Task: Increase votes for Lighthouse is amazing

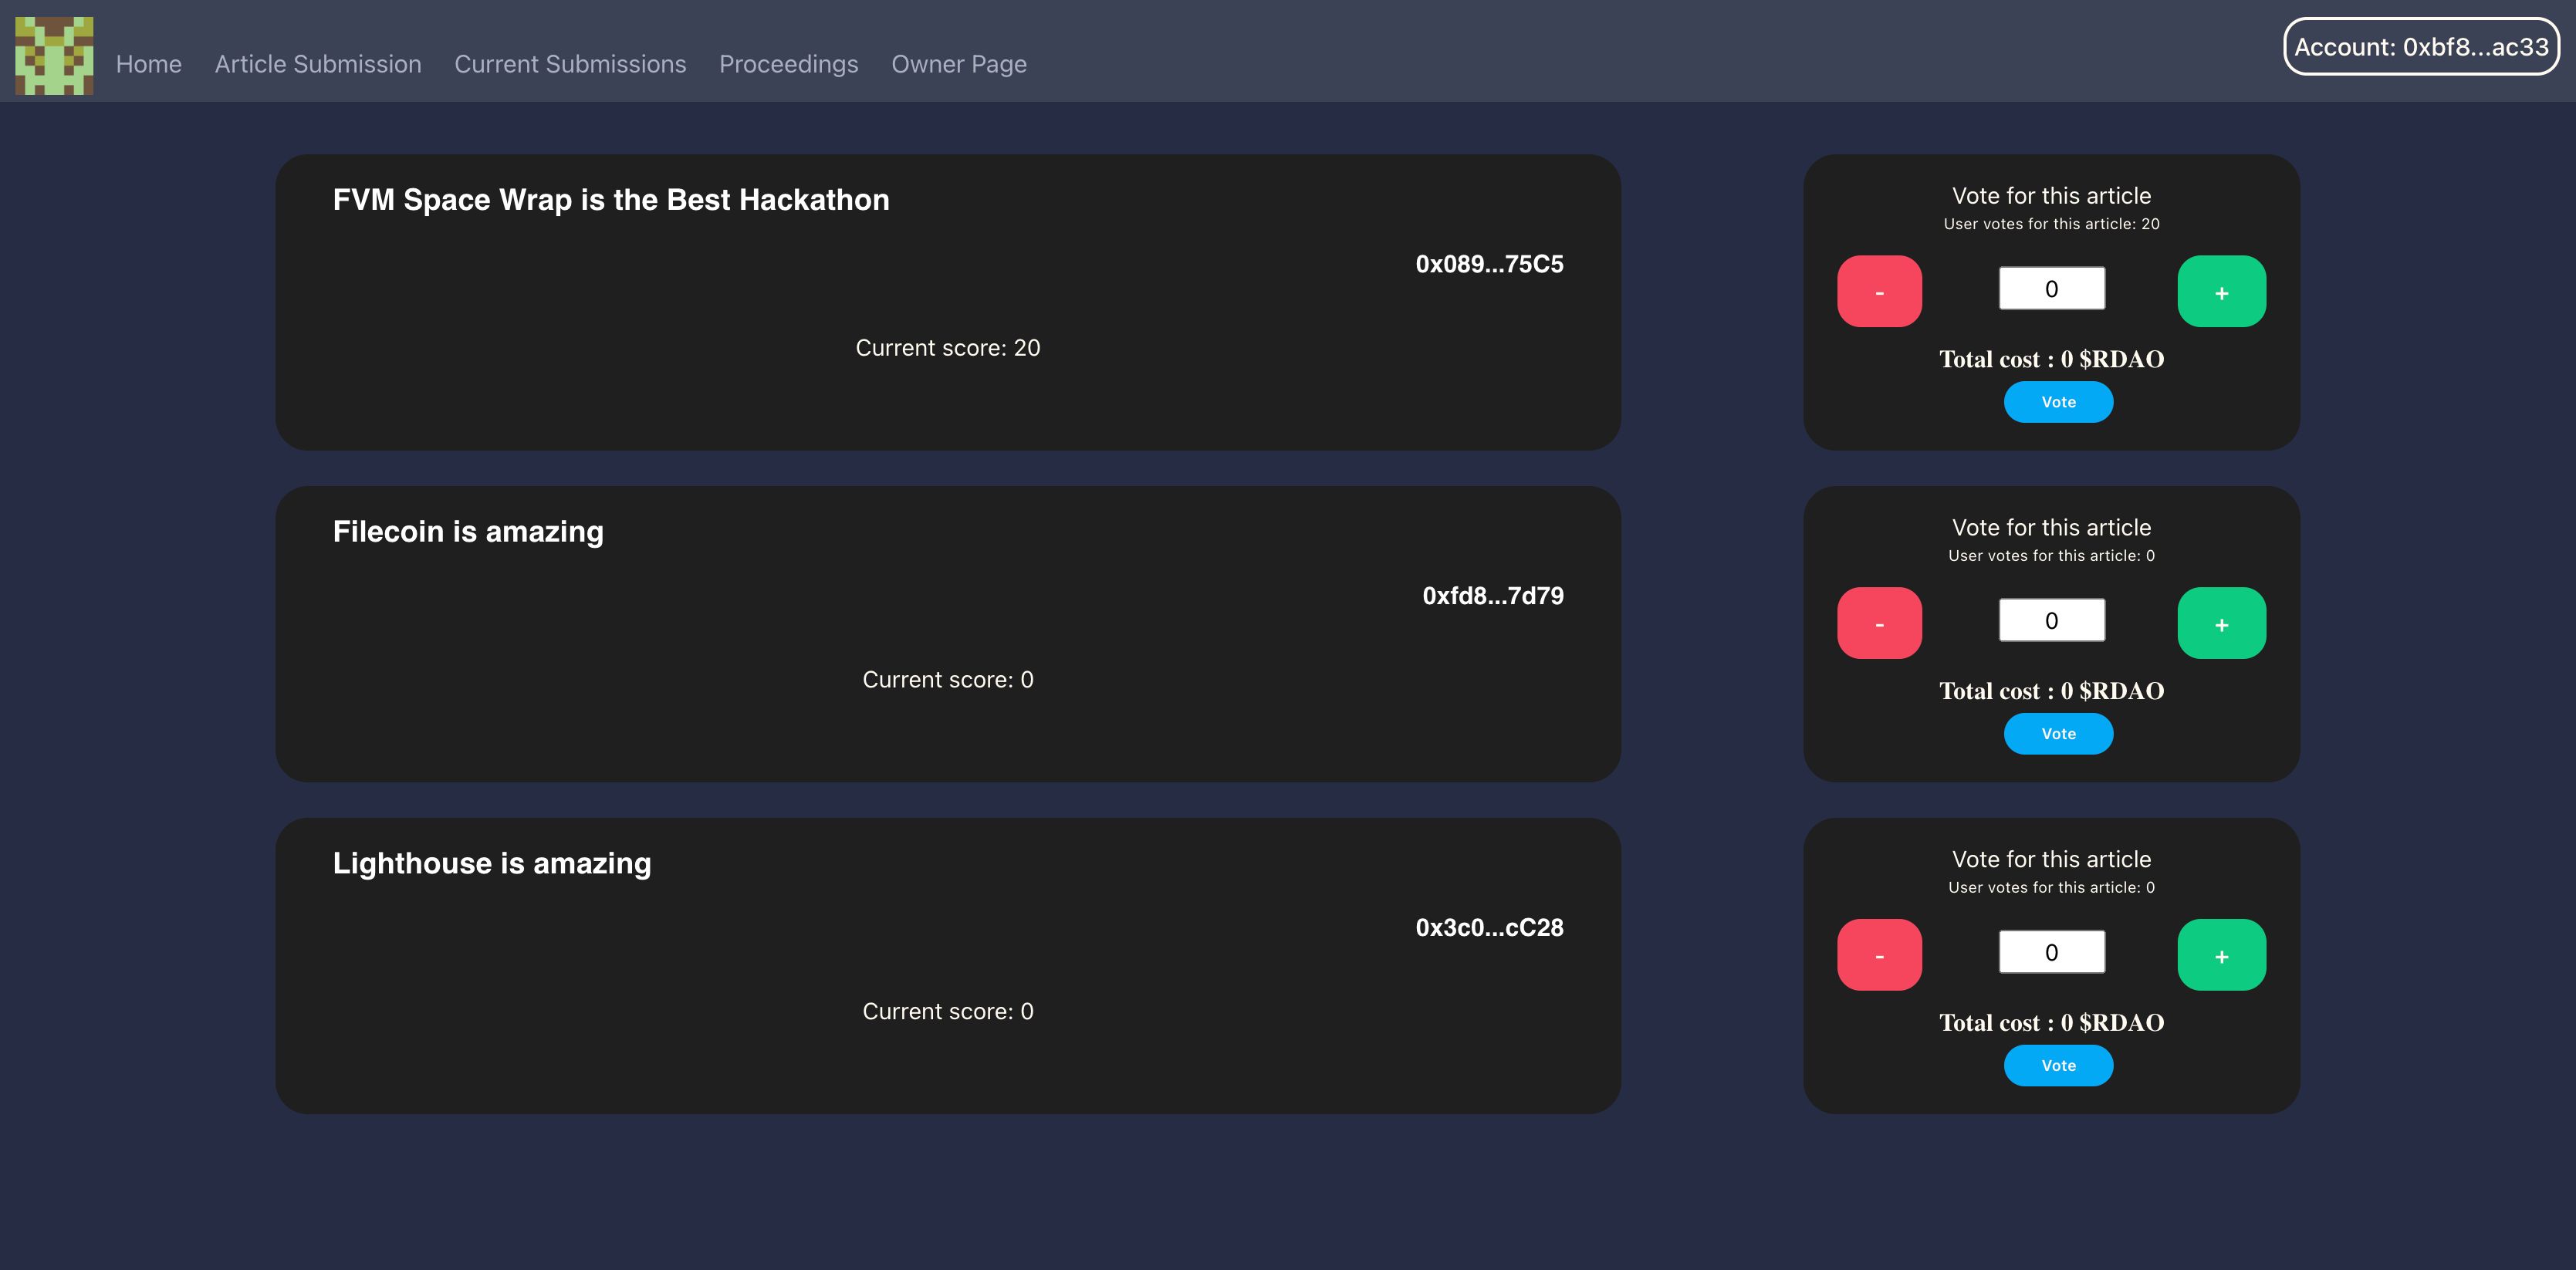Action: 2221,955
